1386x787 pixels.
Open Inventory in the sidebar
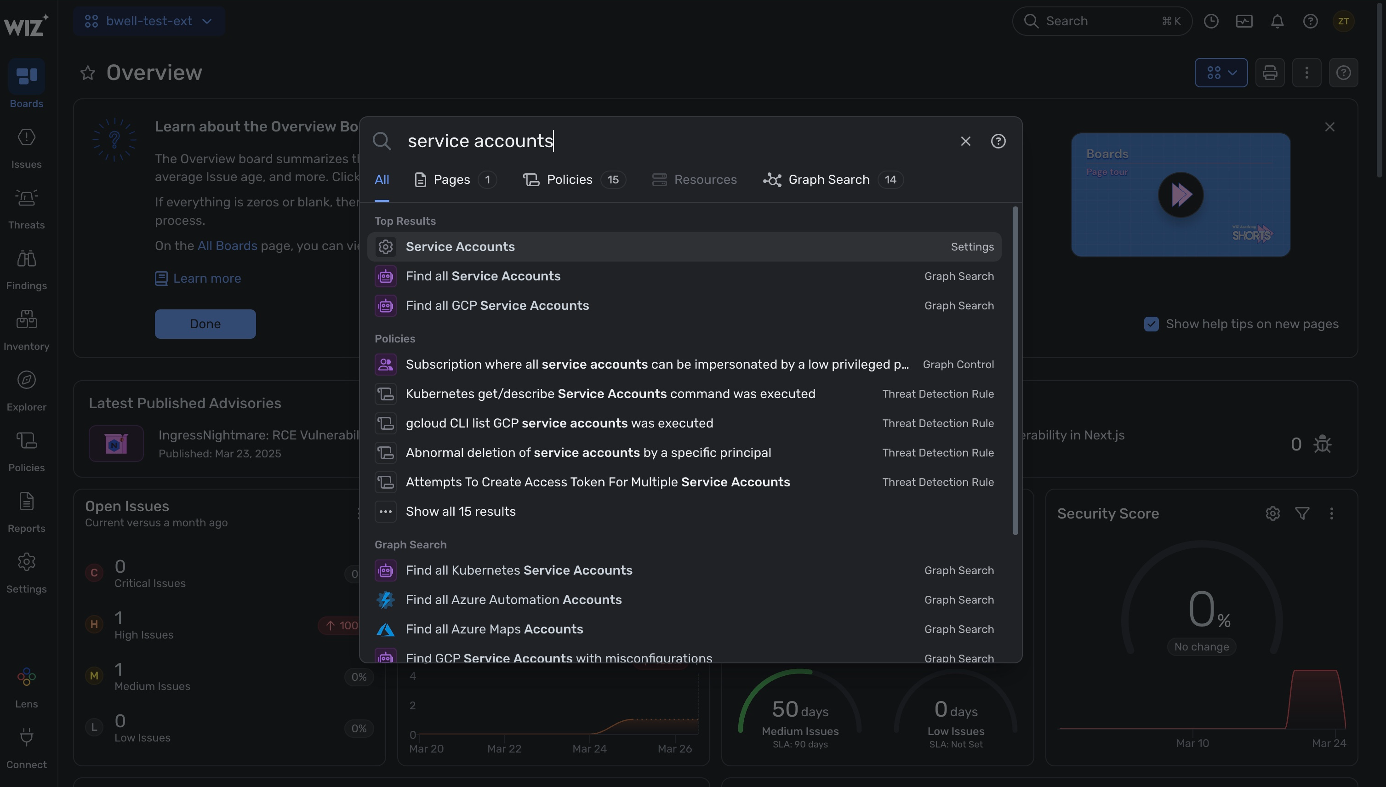pyautogui.click(x=27, y=330)
